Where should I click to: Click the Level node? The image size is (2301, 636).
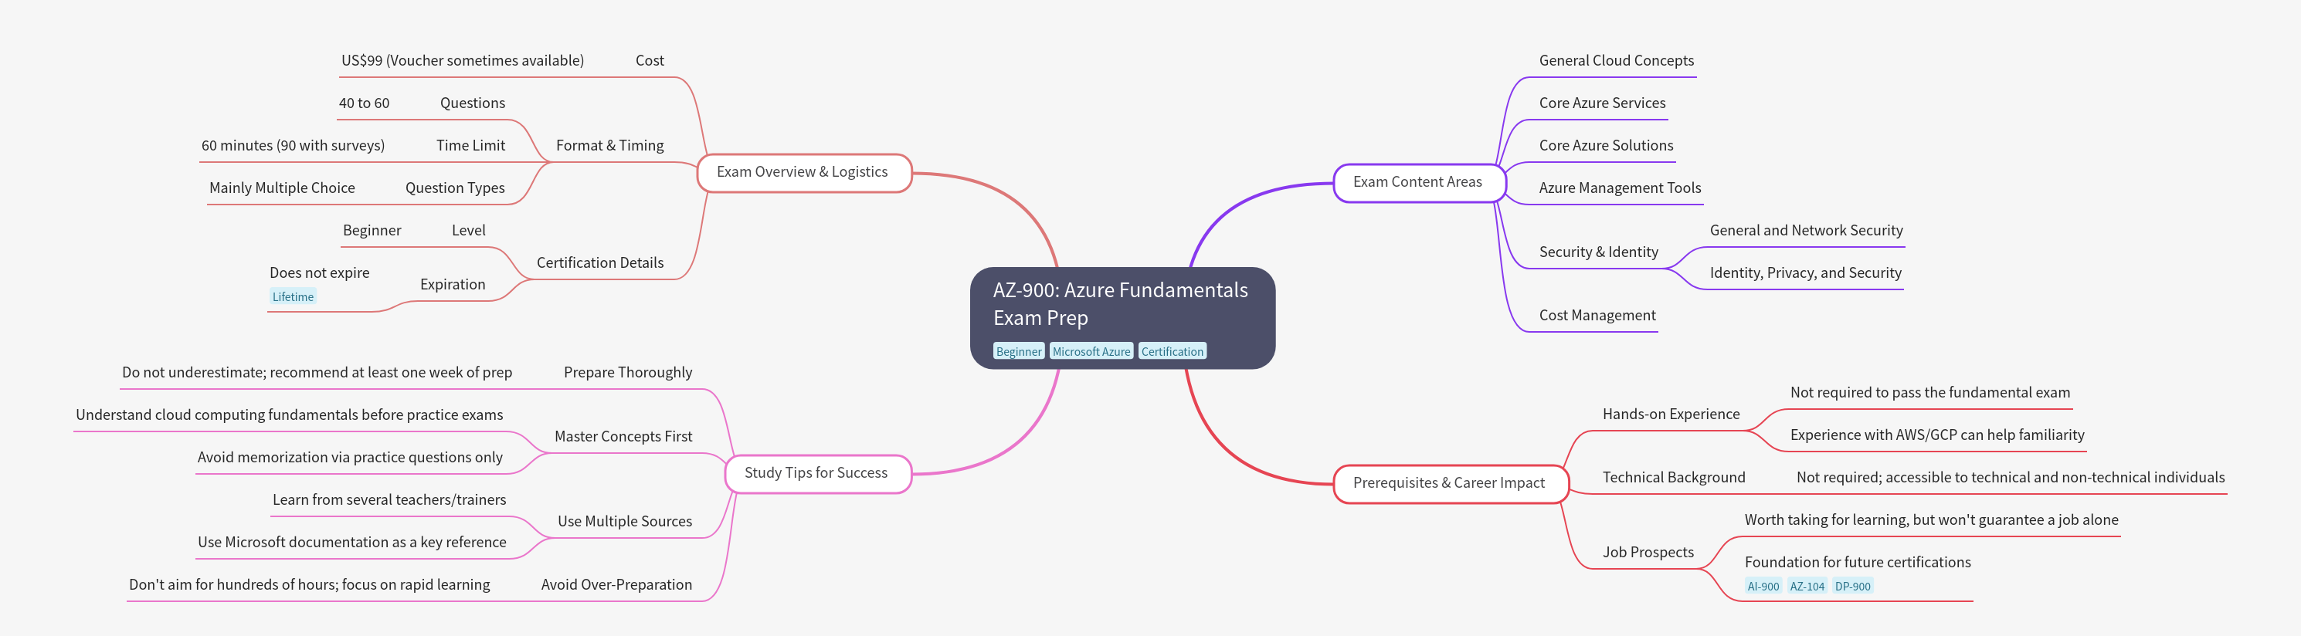coord(469,230)
